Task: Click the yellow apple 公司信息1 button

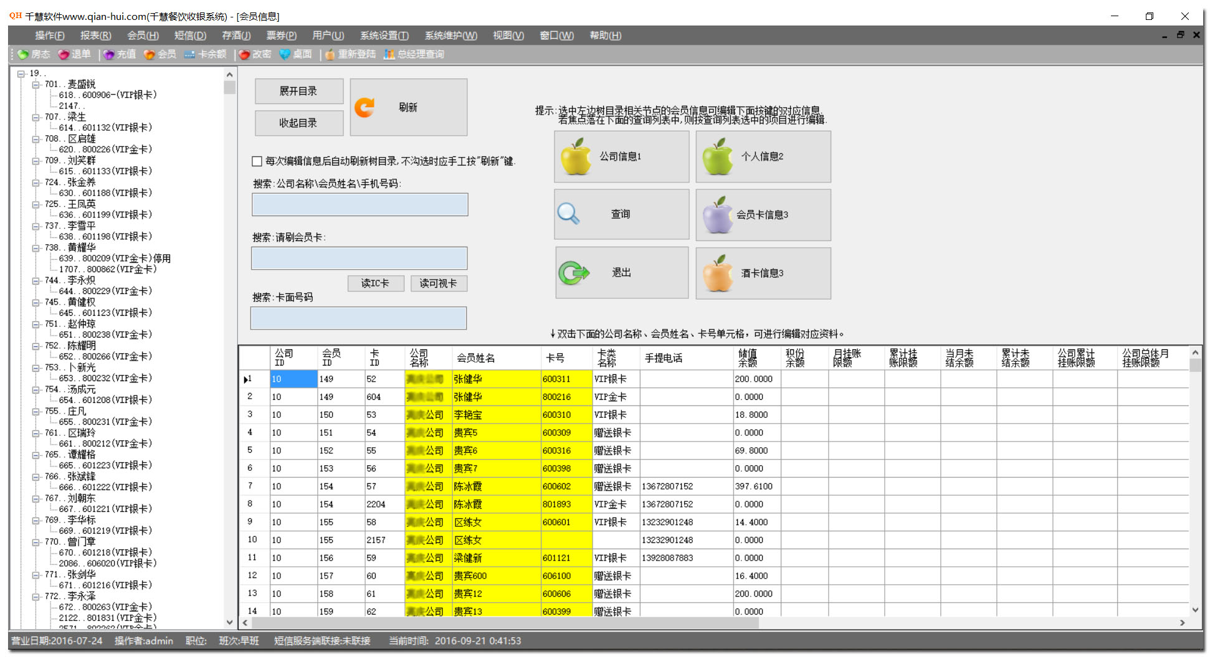Action: tap(621, 157)
